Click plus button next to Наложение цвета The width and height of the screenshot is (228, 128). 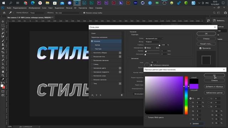pyautogui.click(x=120, y=68)
